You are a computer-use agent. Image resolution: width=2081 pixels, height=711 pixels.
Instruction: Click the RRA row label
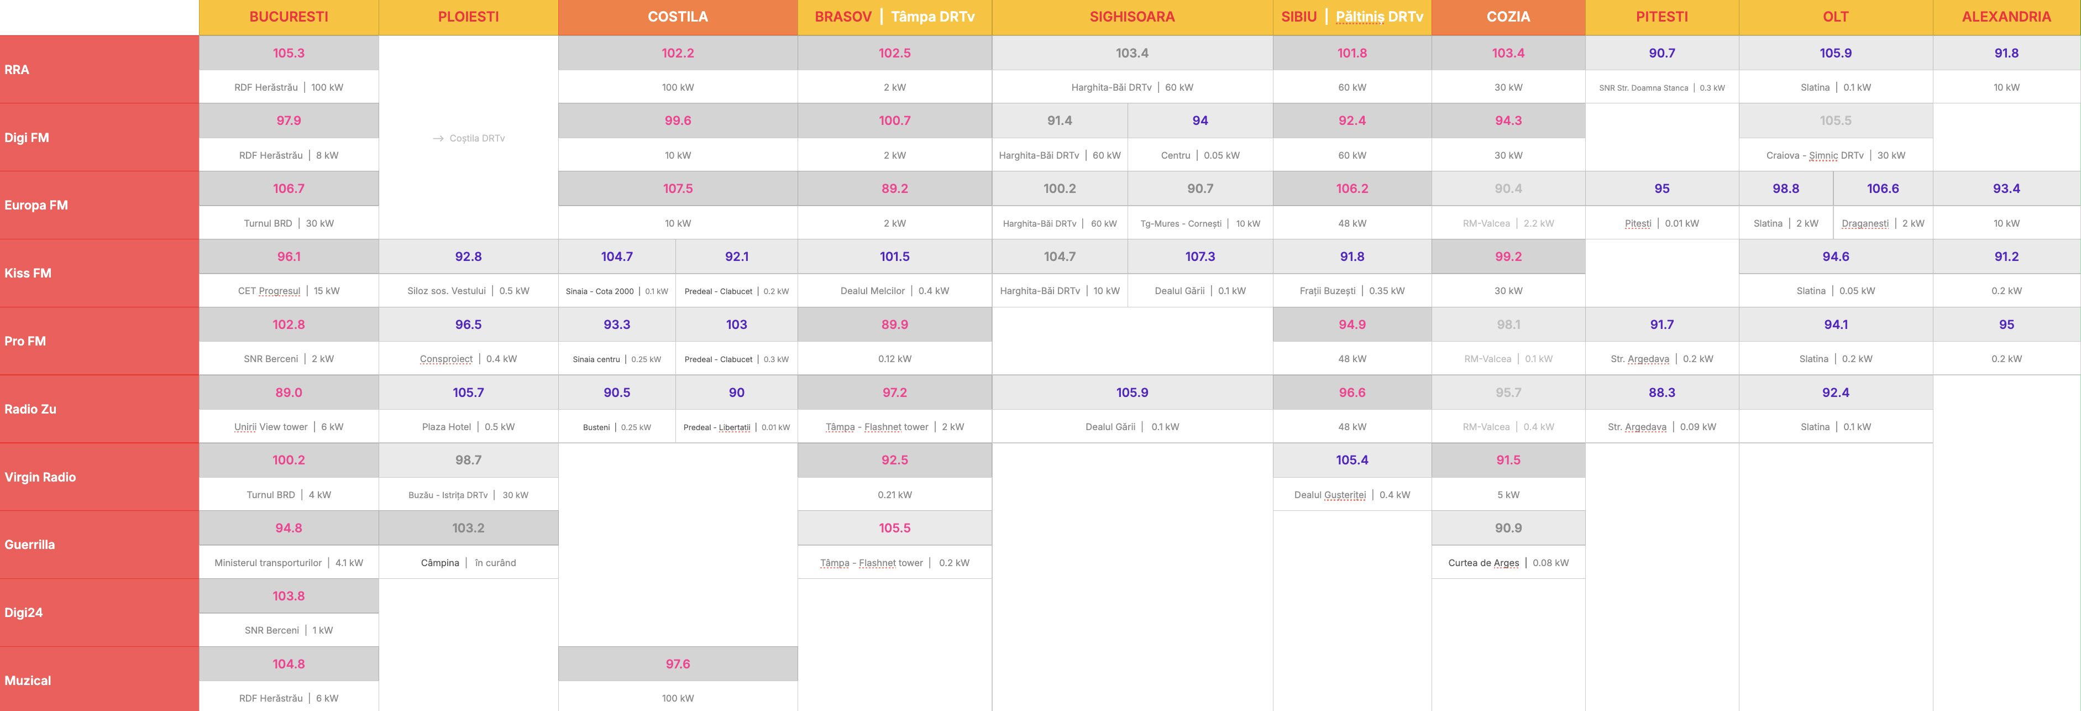pyautogui.click(x=17, y=70)
